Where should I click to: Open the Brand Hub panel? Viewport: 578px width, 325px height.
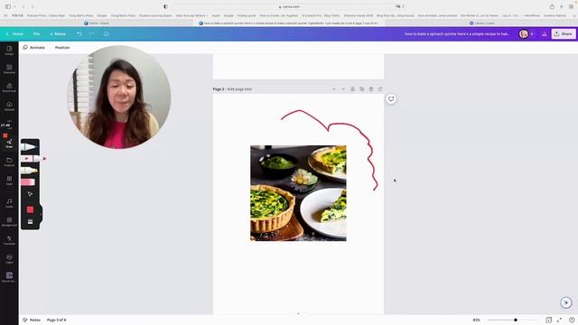9,88
